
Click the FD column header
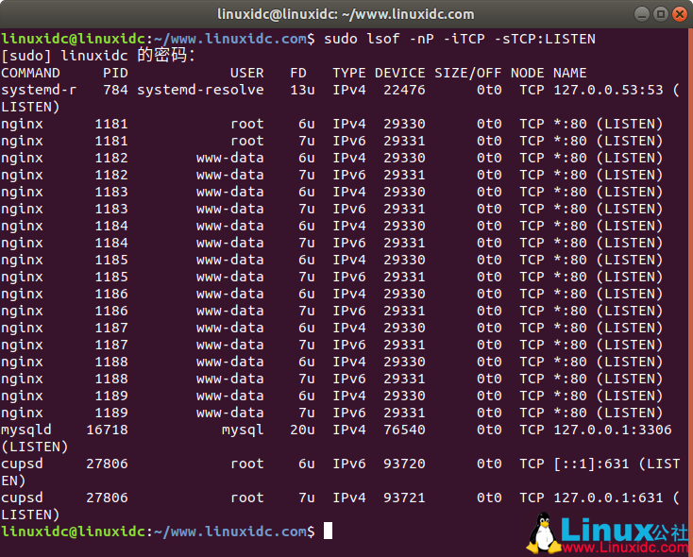(298, 73)
